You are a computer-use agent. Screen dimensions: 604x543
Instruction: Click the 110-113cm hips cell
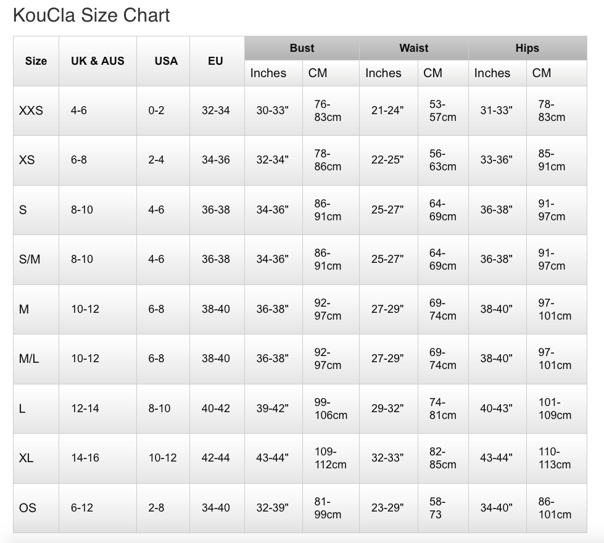[555, 458]
